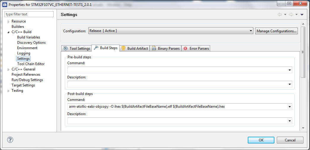This screenshot has height=150, width=310.
Task: Click the Cancel button
Action: point(290,140)
